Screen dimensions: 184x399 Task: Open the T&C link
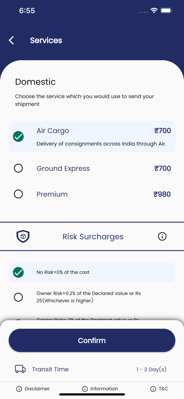pyautogui.click(x=163, y=389)
